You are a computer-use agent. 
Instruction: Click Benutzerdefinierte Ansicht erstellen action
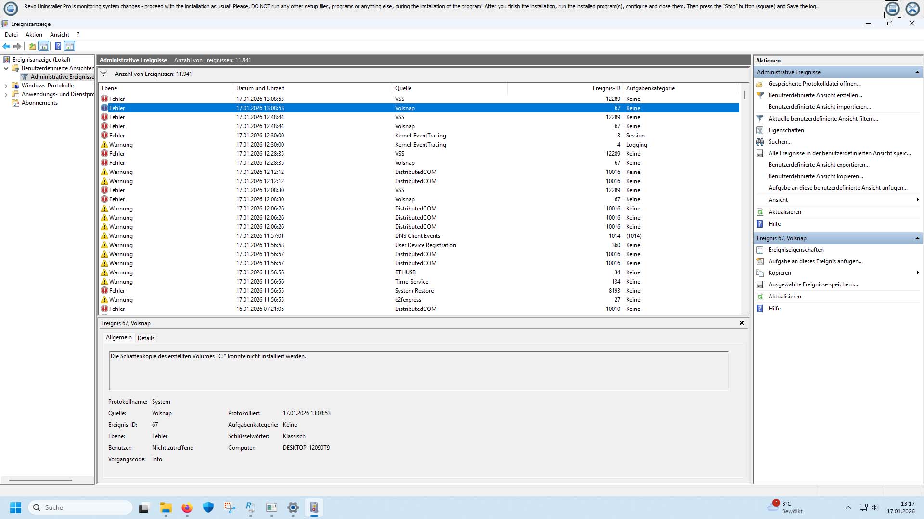[x=815, y=95]
